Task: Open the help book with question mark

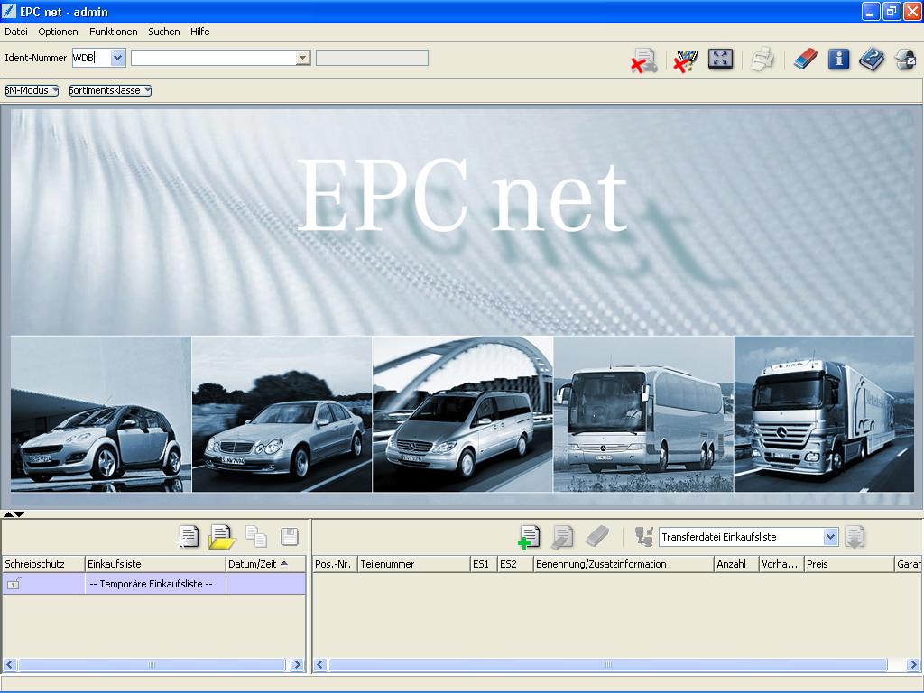Action: (872, 60)
